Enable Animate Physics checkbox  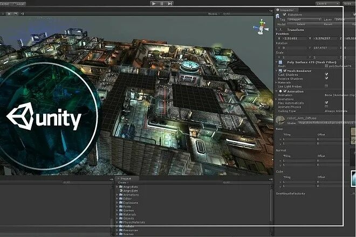point(326,106)
